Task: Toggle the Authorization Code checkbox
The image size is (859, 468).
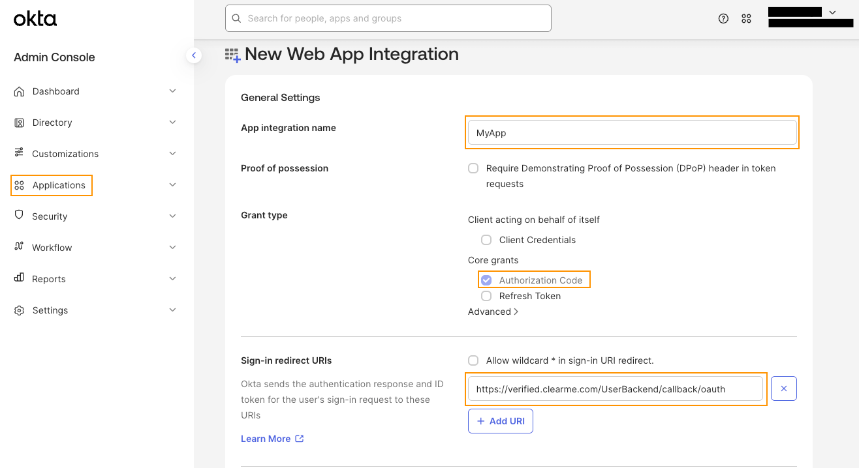Action: pyautogui.click(x=486, y=280)
